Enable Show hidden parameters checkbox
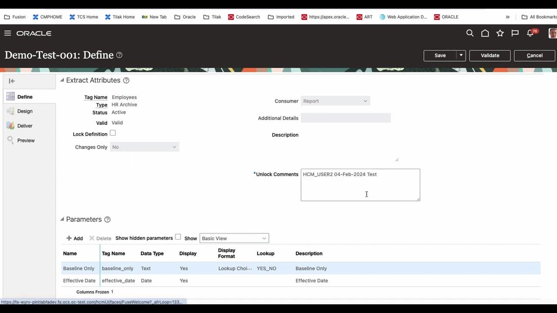This screenshot has width=557, height=313. pos(178,237)
